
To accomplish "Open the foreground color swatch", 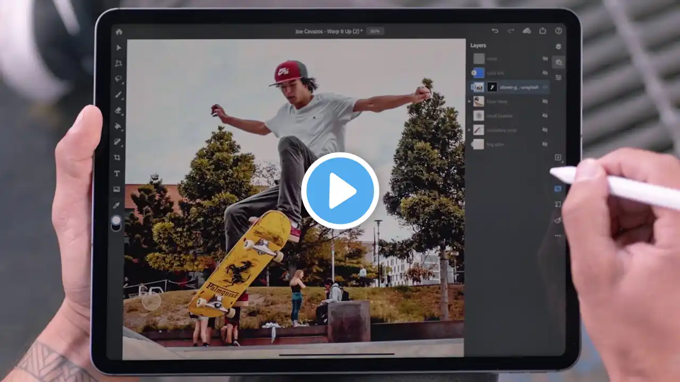I will tap(116, 220).
